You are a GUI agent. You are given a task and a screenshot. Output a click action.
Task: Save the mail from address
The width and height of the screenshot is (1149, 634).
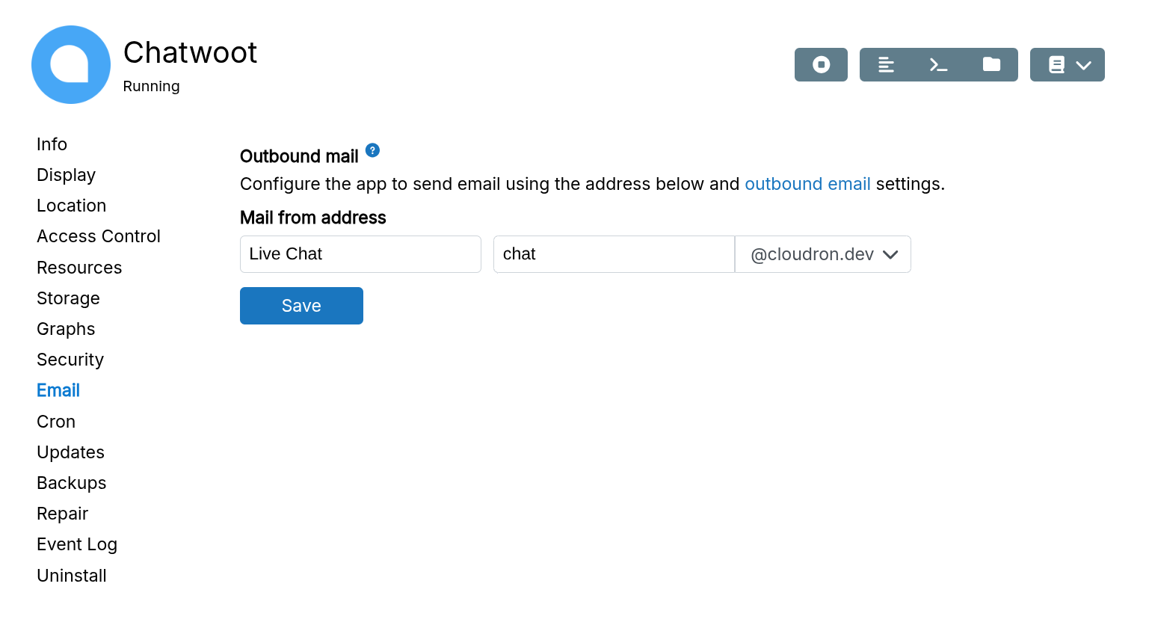[x=301, y=306]
